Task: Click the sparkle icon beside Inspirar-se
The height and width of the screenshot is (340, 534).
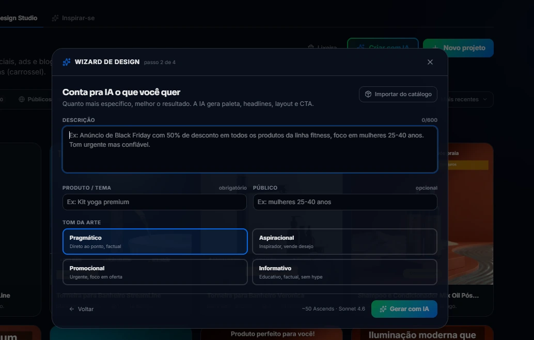Action: pyautogui.click(x=55, y=18)
